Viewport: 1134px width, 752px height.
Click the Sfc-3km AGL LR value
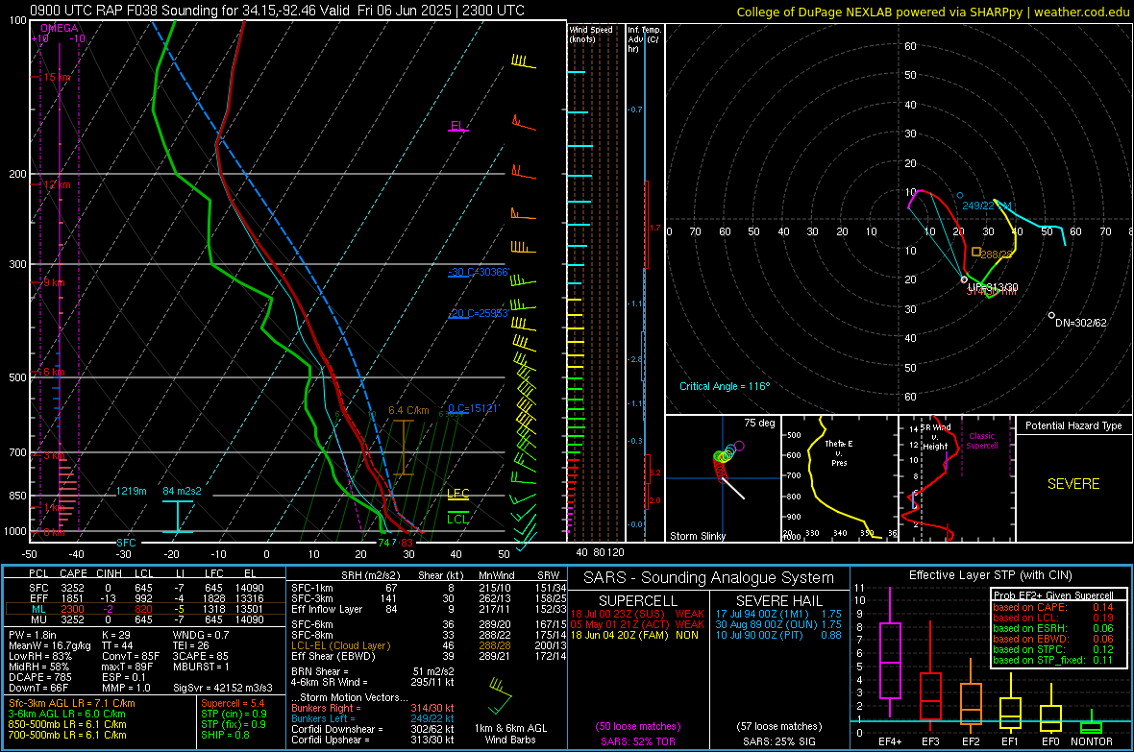(x=72, y=703)
